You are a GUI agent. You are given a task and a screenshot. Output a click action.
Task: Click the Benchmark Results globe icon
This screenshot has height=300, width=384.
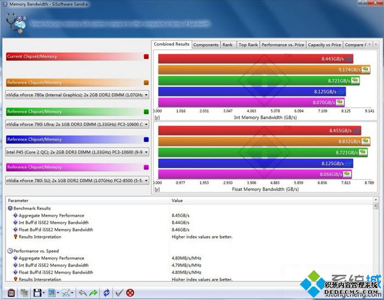(x=10, y=208)
